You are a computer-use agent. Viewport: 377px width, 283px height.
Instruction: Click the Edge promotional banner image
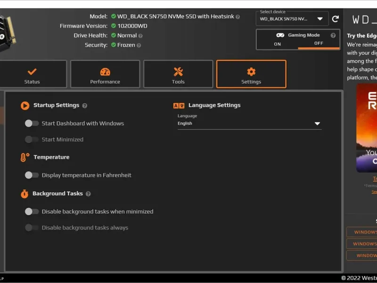click(x=367, y=128)
